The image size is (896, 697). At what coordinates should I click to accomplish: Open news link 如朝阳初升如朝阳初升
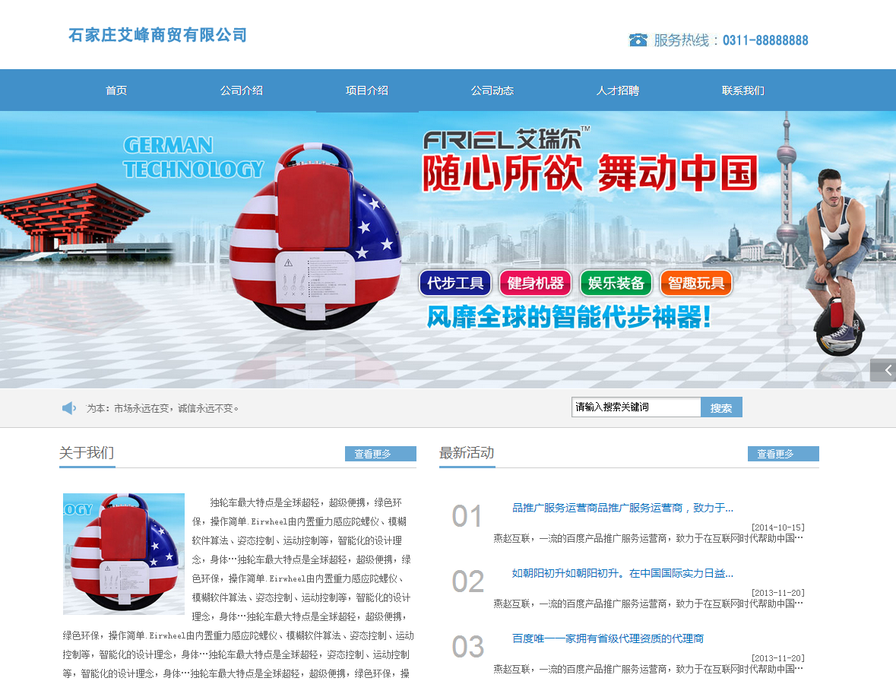click(622, 573)
